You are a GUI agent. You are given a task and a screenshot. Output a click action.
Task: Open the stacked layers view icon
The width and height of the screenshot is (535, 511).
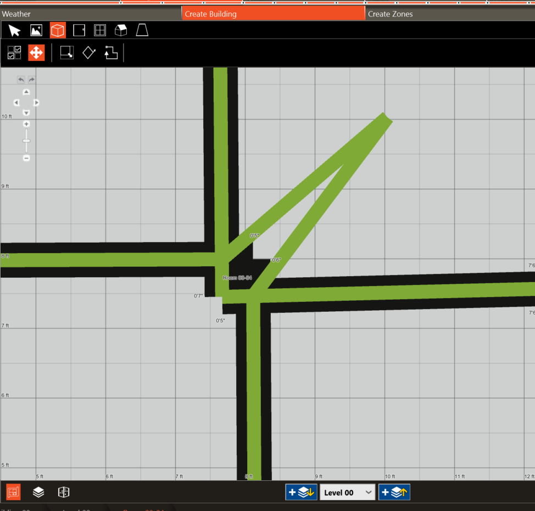pos(38,492)
